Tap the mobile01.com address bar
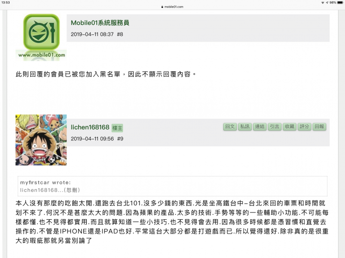 (172, 7)
